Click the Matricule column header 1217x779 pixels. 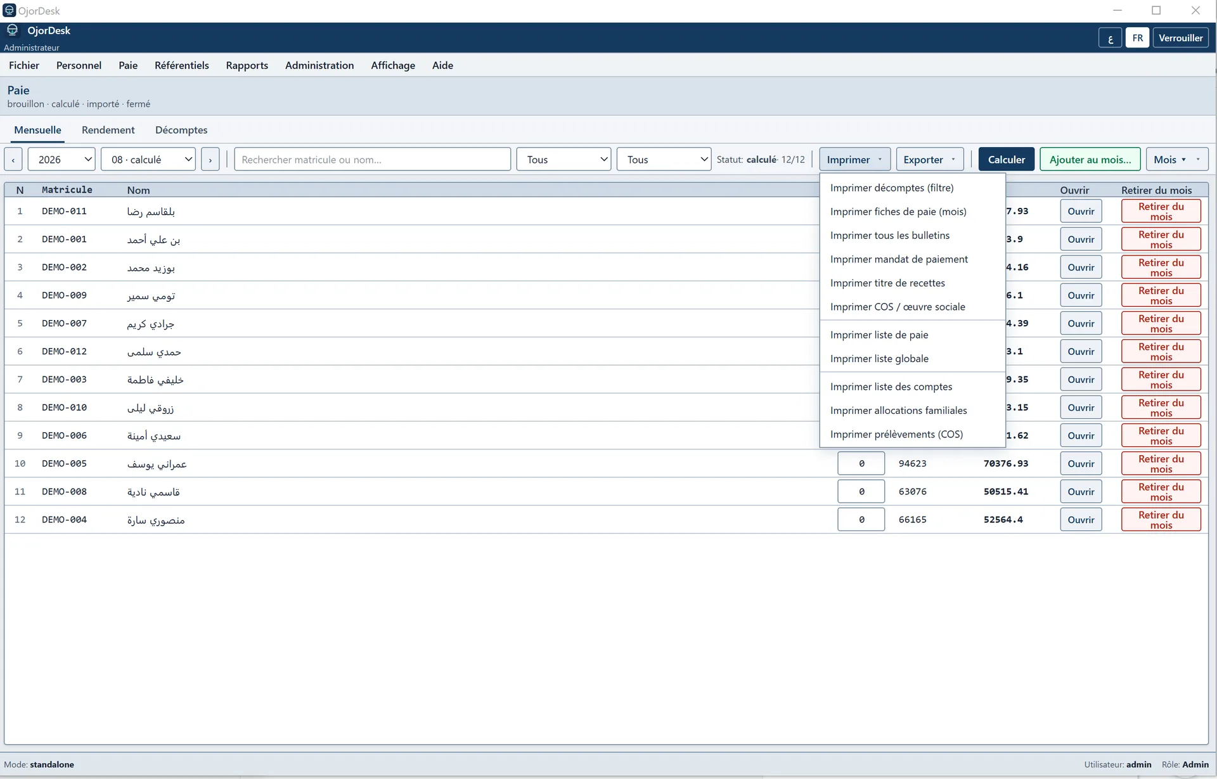pyautogui.click(x=67, y=190)
